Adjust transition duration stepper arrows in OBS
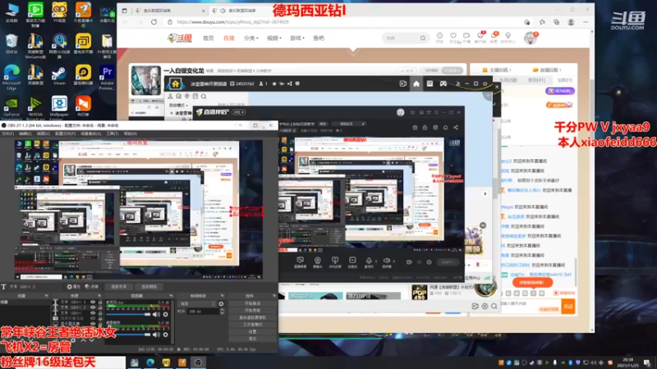657x369 pixels. pos(222,312)
